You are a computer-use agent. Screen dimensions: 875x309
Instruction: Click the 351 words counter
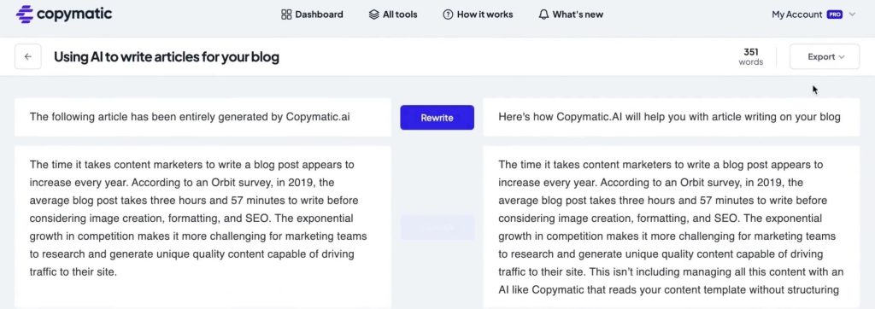click(x=750, y=57)
